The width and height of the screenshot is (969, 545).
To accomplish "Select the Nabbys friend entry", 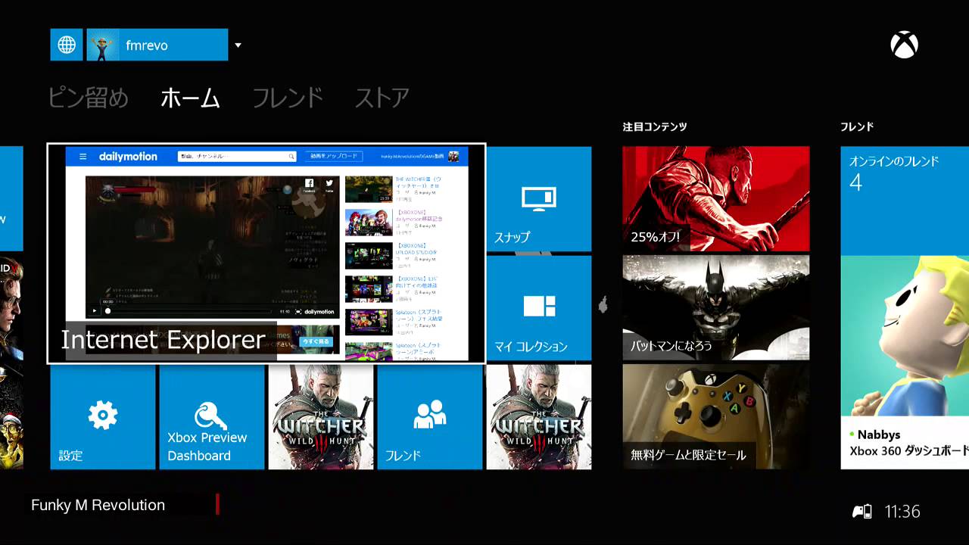I will (905, 442).
